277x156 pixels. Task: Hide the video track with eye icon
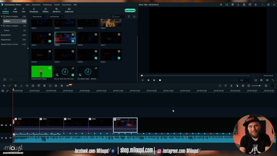[11, 125]
